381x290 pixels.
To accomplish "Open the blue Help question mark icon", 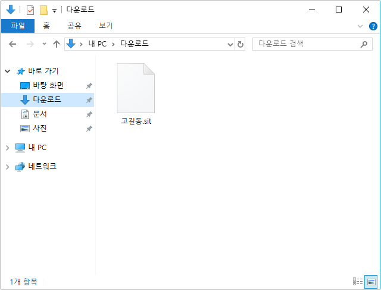I will (373, 26).
